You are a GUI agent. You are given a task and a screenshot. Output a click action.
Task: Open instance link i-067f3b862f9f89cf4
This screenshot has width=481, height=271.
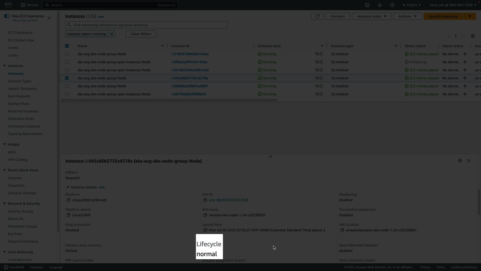[x=188, y=94]
